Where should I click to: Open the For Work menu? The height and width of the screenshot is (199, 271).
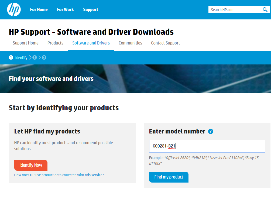click(65, 9)
